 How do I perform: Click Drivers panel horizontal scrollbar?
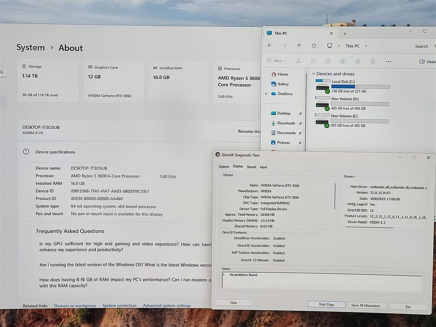point(369,227)
